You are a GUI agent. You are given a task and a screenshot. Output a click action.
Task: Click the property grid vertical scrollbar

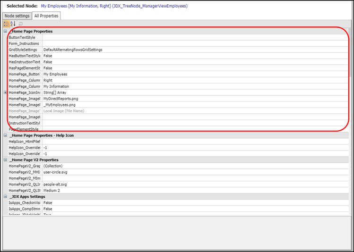tap(350, 118)
